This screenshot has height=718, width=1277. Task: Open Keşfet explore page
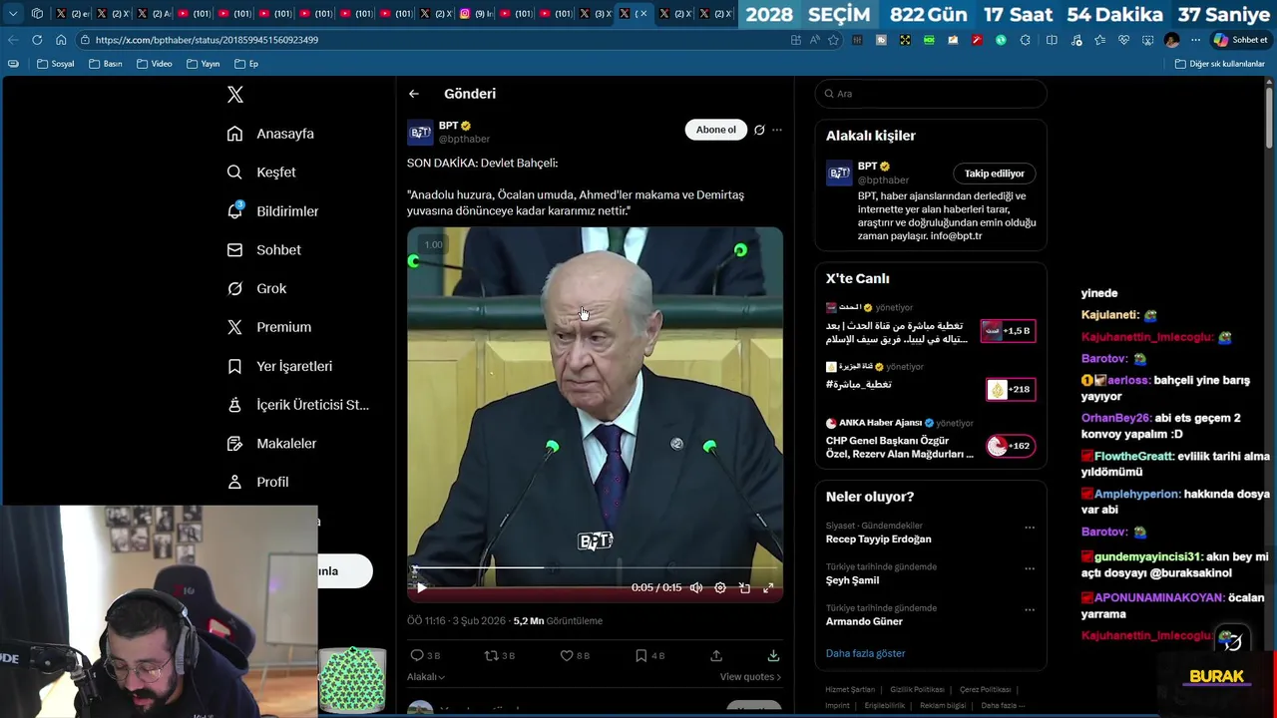(x=261, y=173)
